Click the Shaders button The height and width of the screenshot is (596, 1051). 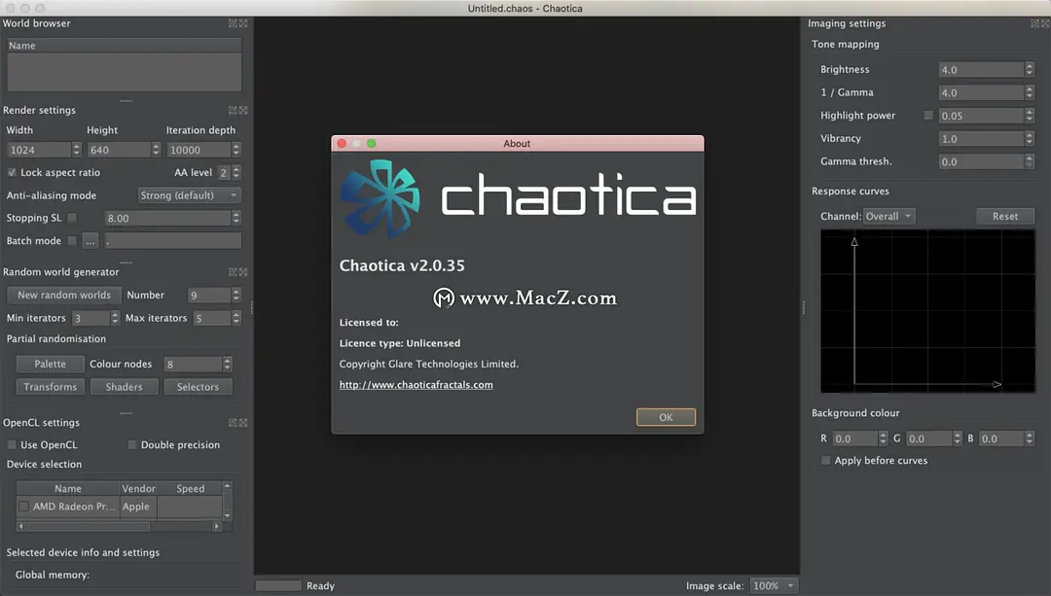(x=124, y=386)
